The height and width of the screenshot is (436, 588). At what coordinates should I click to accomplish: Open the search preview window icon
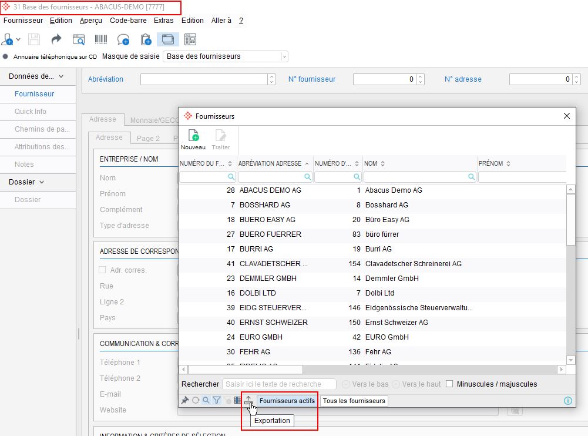(79, 39)
